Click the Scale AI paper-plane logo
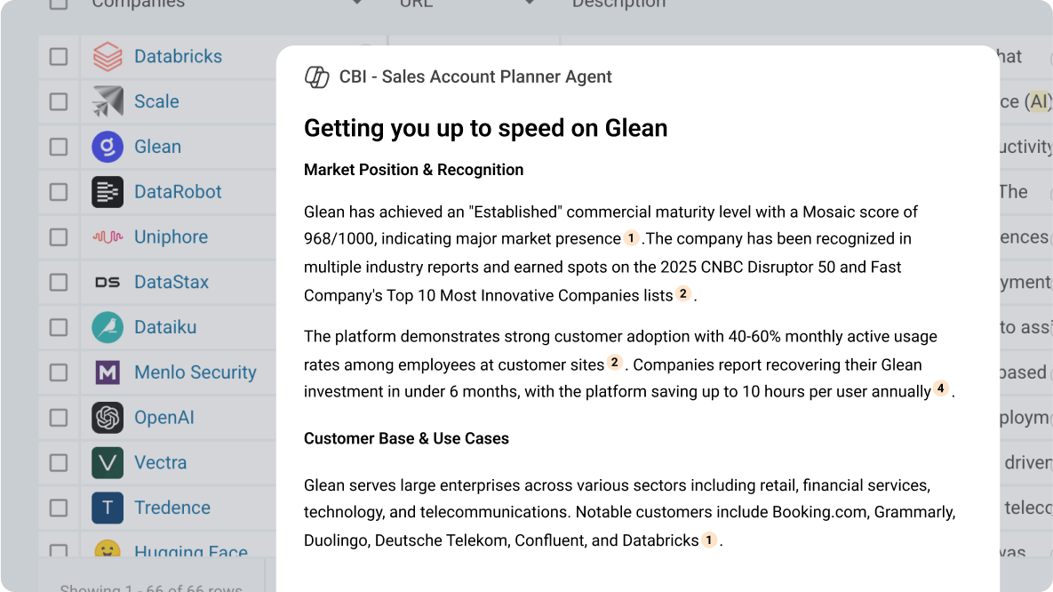1053x592 pixels. [x=108, y=101]
